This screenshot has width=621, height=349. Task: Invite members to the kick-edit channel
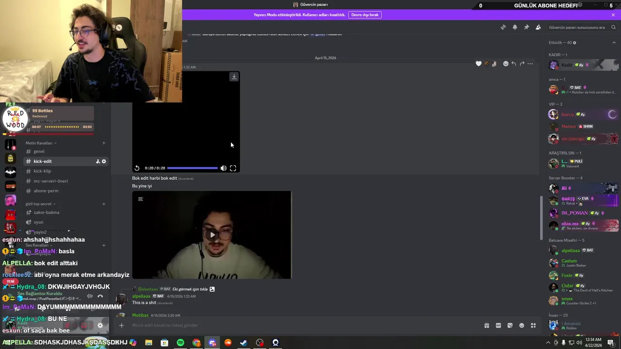coord(98,161)
